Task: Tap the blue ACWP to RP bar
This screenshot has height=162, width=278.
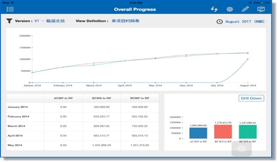Action: click(198, 133)
